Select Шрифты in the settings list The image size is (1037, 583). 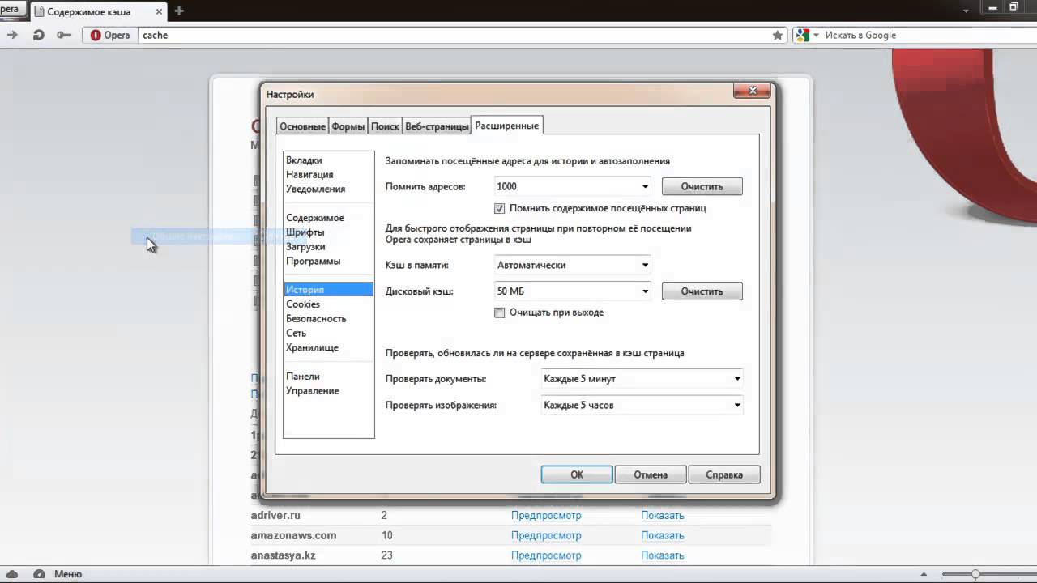point(305,232)
